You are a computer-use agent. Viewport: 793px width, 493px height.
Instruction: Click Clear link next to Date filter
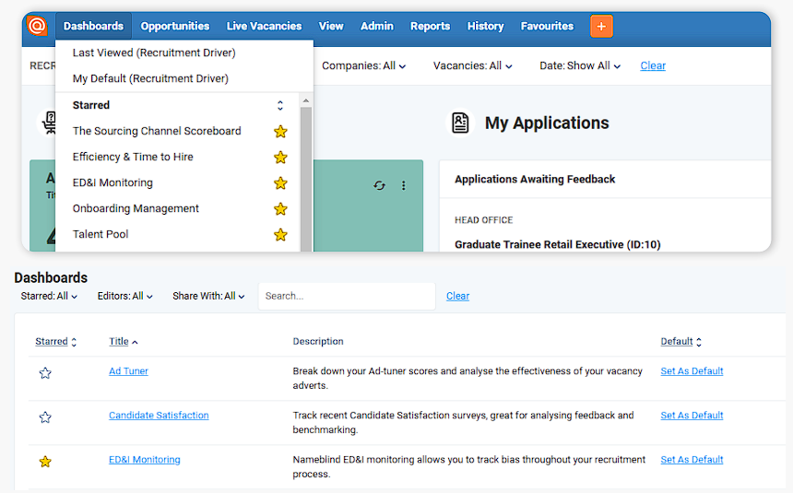tap(653, 65)
